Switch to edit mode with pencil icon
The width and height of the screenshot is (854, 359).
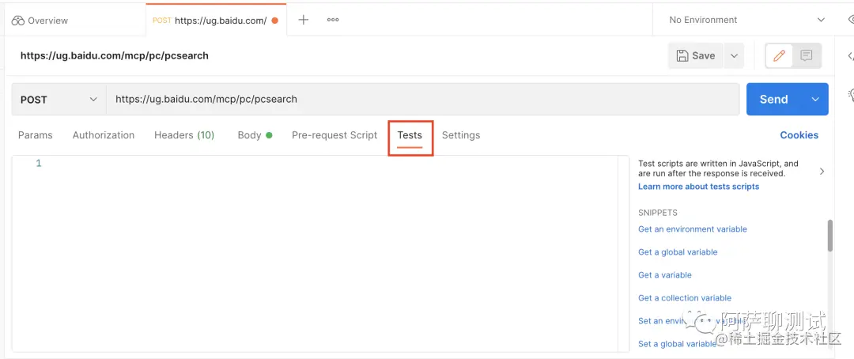point(780,55)
